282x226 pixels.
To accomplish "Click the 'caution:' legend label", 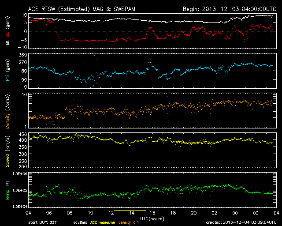I will coord(80,222).
